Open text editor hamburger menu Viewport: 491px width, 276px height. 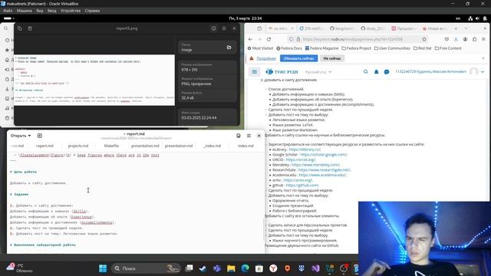(x=249, y=136)
